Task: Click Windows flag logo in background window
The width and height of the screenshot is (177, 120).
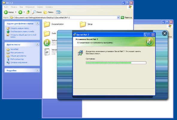Action: click(170, 26)
